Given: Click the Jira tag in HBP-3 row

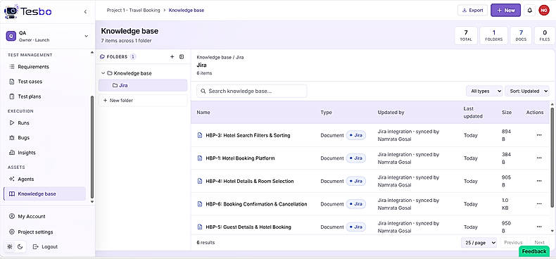Looking at the screenshot, I should [356, 135].
